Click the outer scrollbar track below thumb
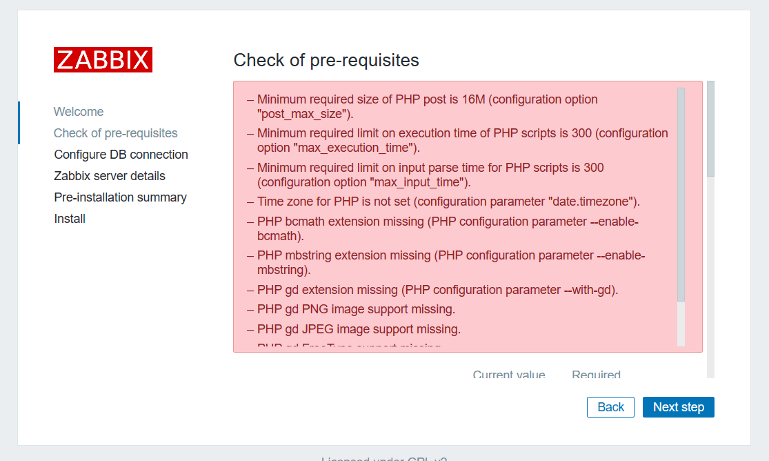The image size is (769, 461). 710,277
